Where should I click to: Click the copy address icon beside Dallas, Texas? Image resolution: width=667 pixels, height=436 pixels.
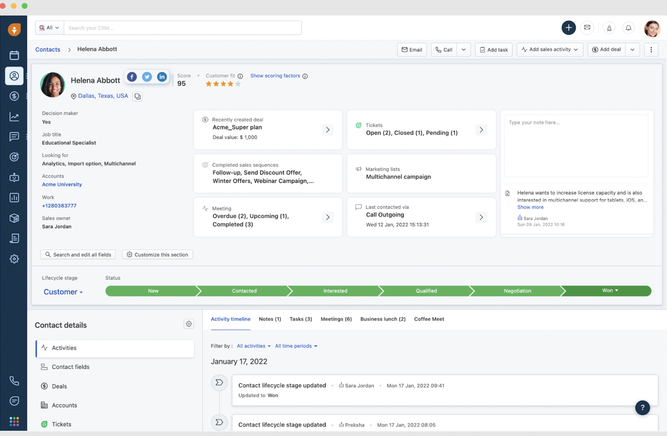137,97
